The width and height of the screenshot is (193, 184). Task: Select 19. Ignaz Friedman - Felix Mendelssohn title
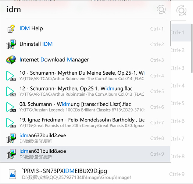[82, 120]
